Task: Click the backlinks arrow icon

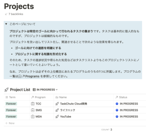Action: coord(6,14)
